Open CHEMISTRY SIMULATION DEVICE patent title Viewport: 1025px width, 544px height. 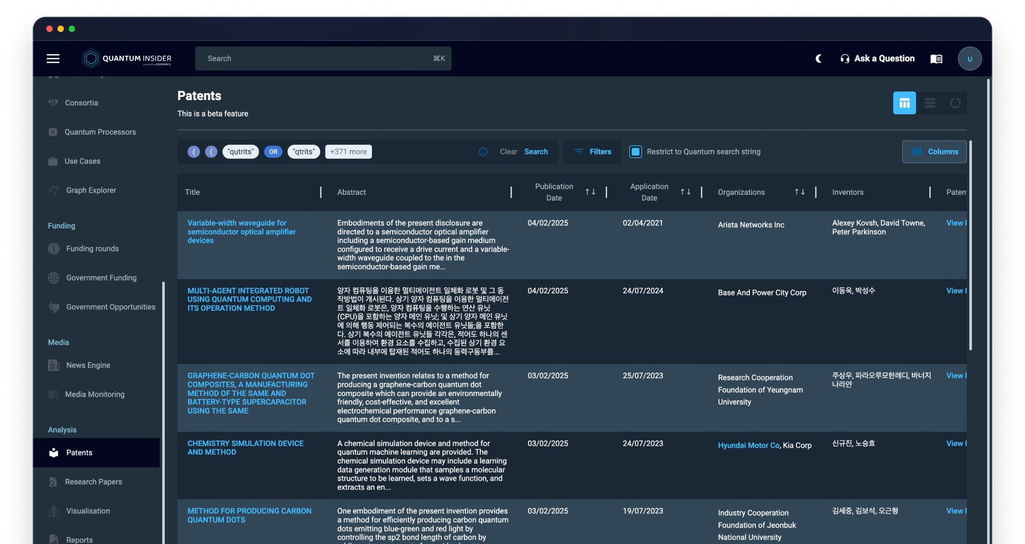pos(245,448)
